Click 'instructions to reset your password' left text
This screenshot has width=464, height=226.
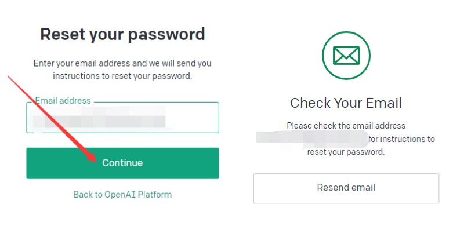click(x=122, y=76)
